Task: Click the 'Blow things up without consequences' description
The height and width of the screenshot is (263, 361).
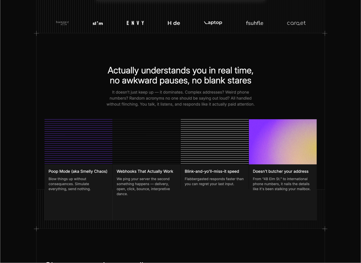Action: 69,184
